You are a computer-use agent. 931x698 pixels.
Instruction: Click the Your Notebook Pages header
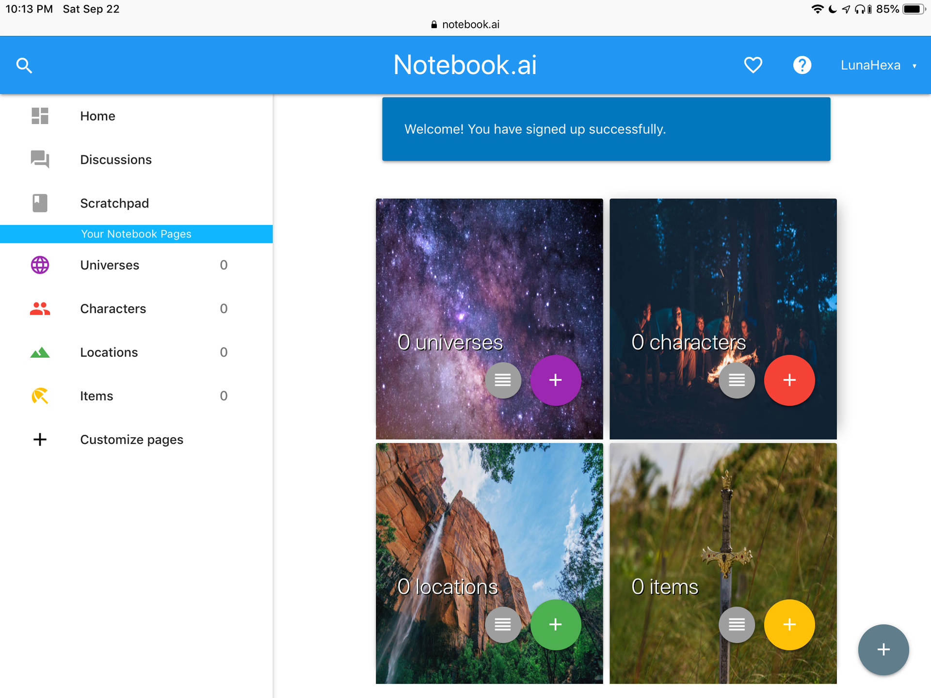[136, 234]
